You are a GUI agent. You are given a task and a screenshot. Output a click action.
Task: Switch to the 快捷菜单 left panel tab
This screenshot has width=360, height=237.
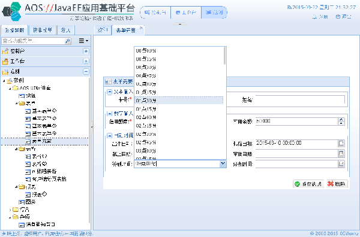43,30
